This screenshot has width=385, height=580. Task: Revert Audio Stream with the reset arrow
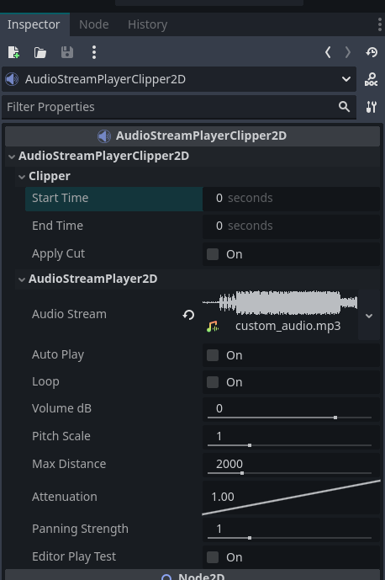click(188, 315)
